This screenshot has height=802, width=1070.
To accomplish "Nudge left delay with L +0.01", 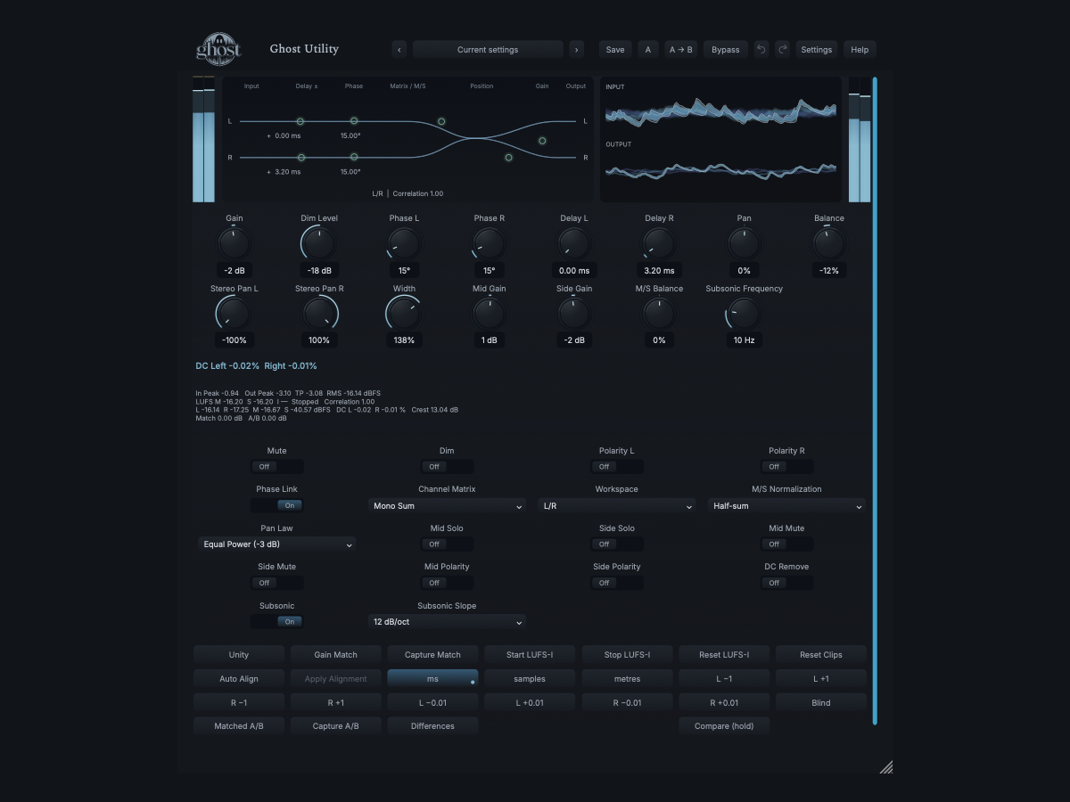I will pyautogui.click(x=530, y=702).
